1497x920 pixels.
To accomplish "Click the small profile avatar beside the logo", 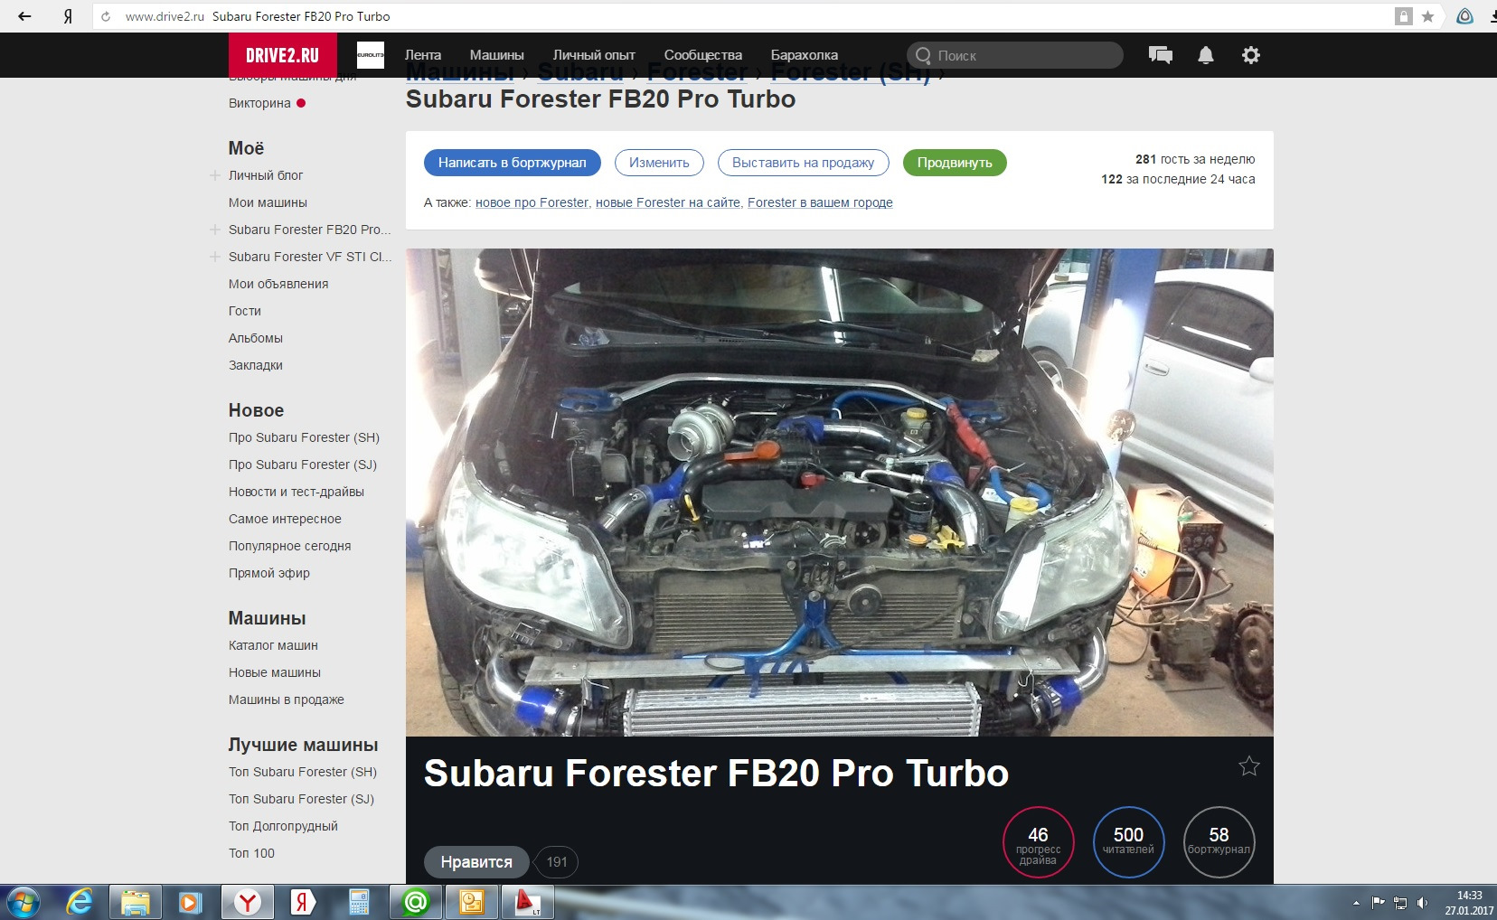I will click(x=371, y=55).
